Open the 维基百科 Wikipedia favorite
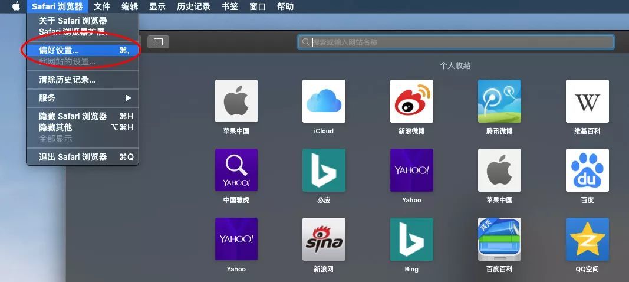Screen dimensions: 629x282 [587, 101]
